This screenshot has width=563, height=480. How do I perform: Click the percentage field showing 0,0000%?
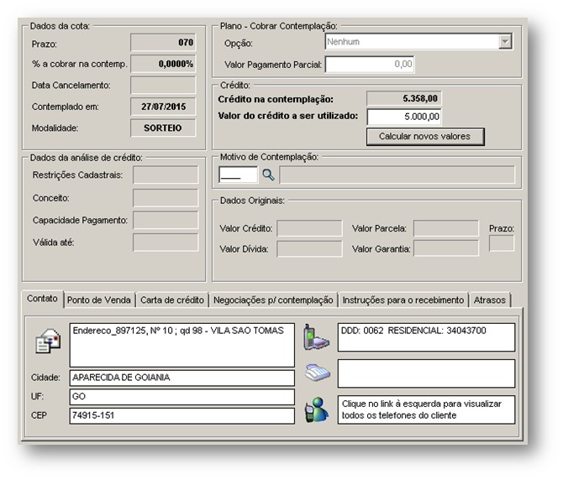click(x=163, y=64)
